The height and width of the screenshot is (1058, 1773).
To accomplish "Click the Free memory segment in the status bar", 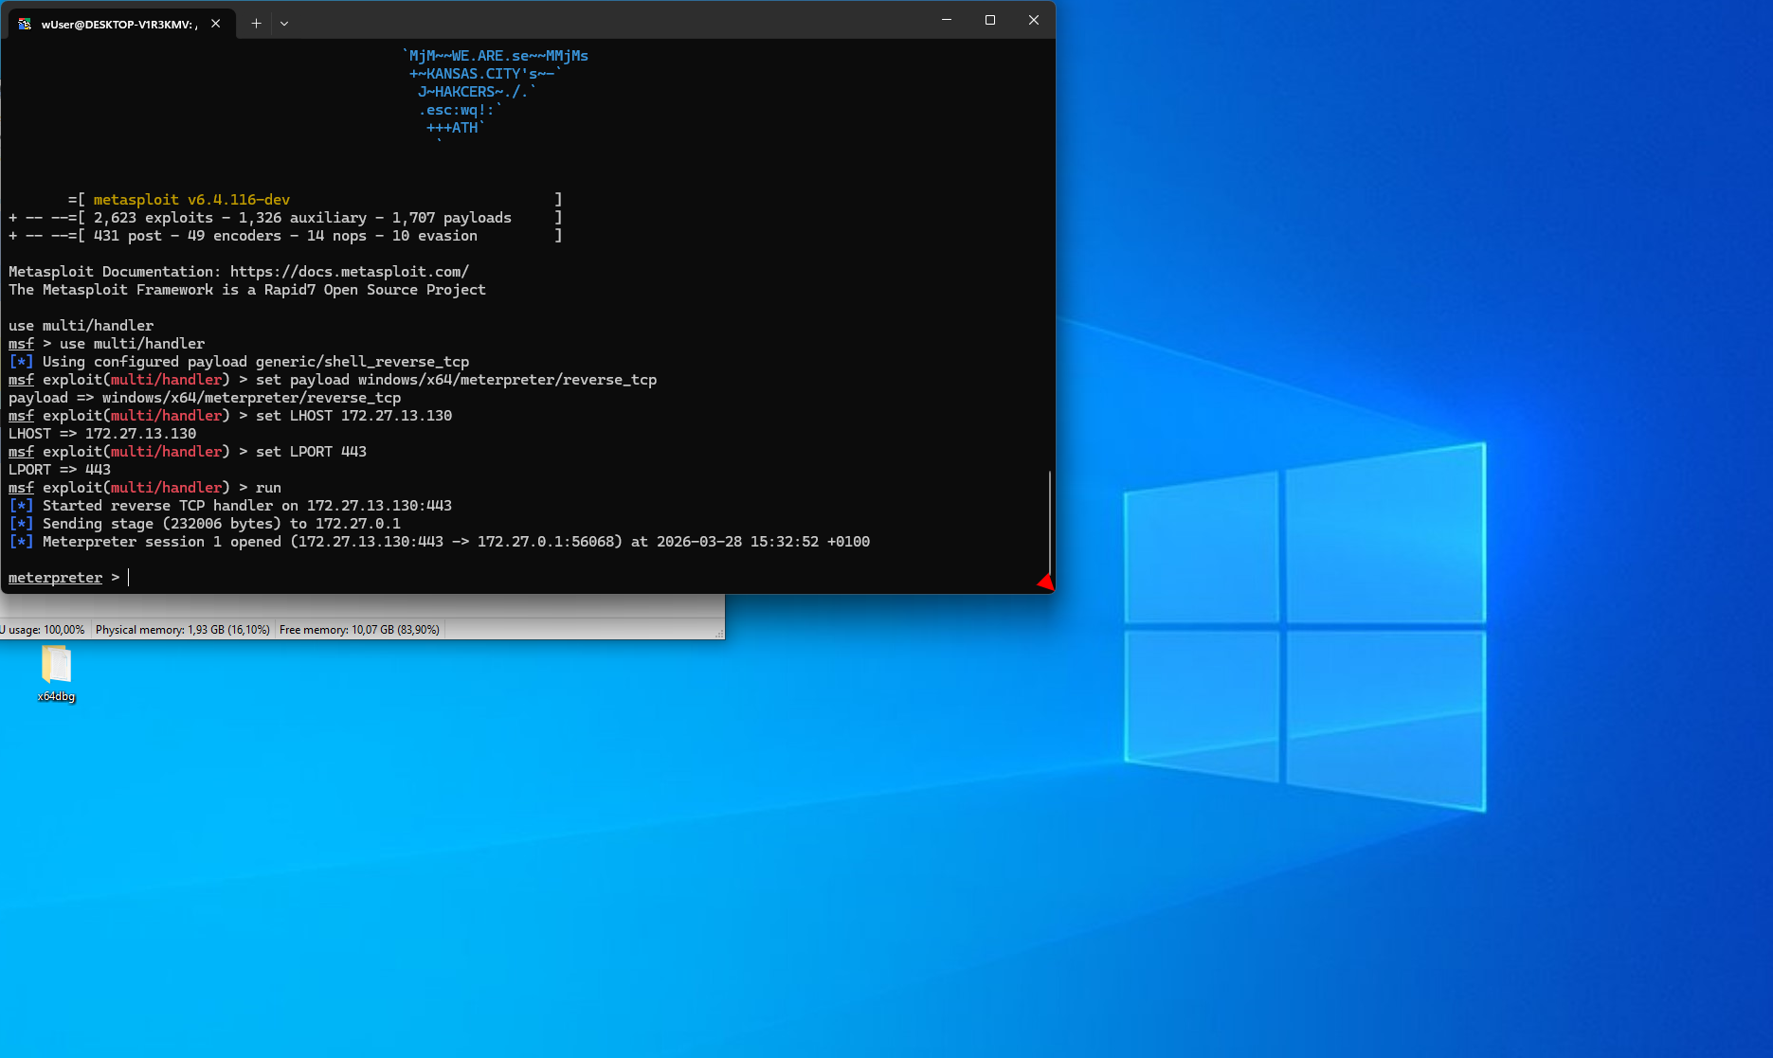I will (x=359, y=629).
